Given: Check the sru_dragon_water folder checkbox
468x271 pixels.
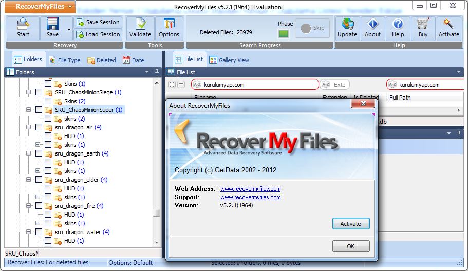Looking at the screenshot, I should pyautogui.click(x=39, y=231).
